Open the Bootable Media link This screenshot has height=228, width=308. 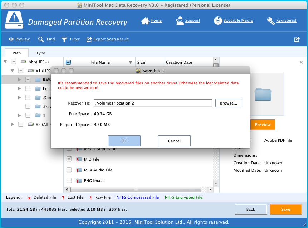point(238,20)
